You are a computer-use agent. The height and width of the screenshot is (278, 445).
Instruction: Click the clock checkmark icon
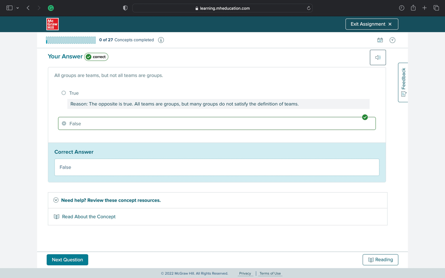[x=392, y=40]
